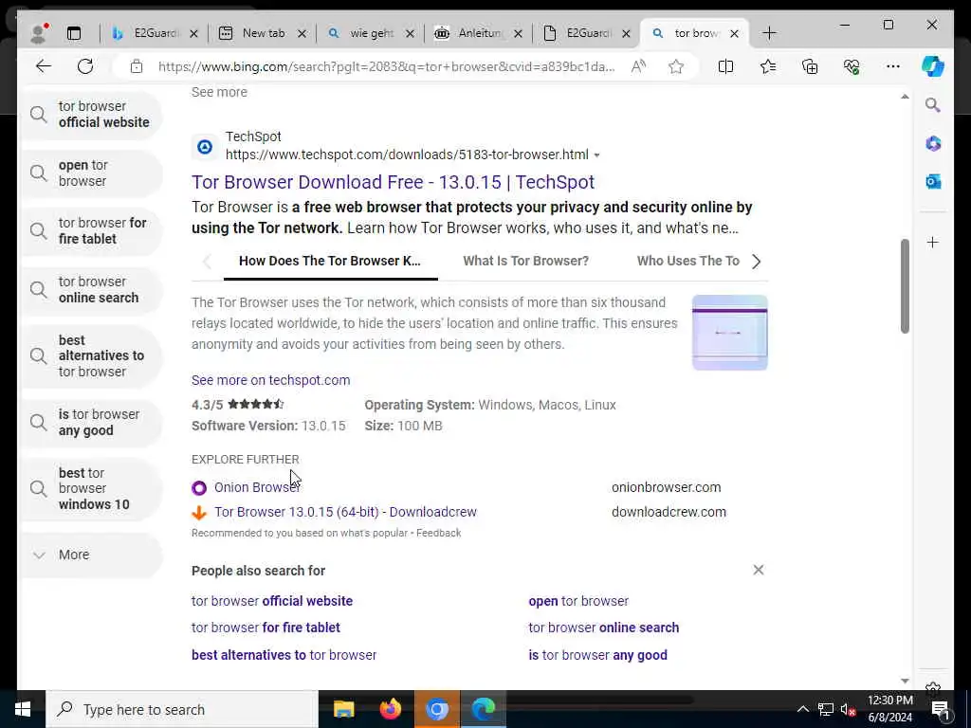Select 'is tor browser any good' sidebar suggestion
Image resolution: width=971 pixels, height=728 pixels.
point(92,422)
